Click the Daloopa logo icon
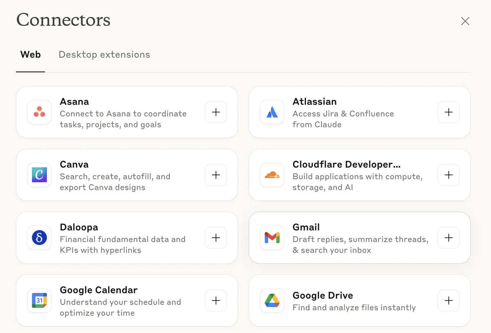491x333 pixels. tap(39, 238)
